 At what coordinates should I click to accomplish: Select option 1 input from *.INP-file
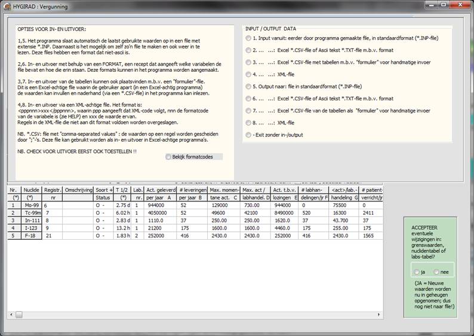tap(248, 38)
